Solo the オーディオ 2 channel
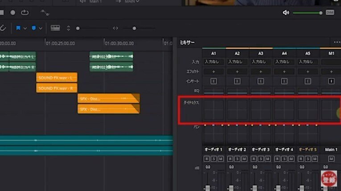This screenshot has height=191, width=341. pos(237,159)
